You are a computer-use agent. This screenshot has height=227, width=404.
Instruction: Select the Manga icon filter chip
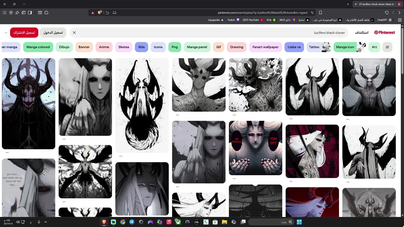click(x=350, y=47)
